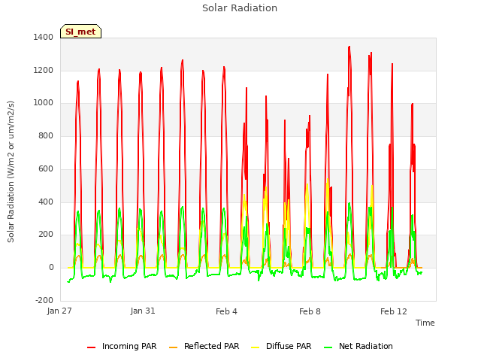Image resolution: width=481 pixels, height=361 pixels.
Task: Click the 600 y-axis tick label
Action: pos(46,168)
